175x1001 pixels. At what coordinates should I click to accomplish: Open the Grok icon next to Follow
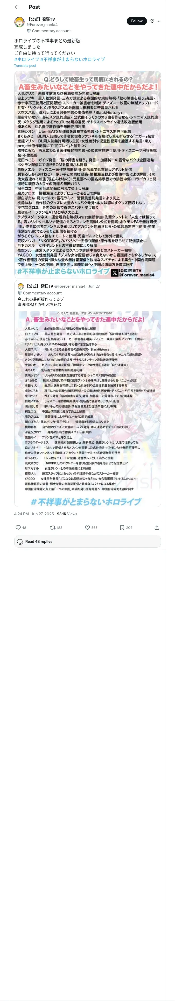(x=151, y=21)
